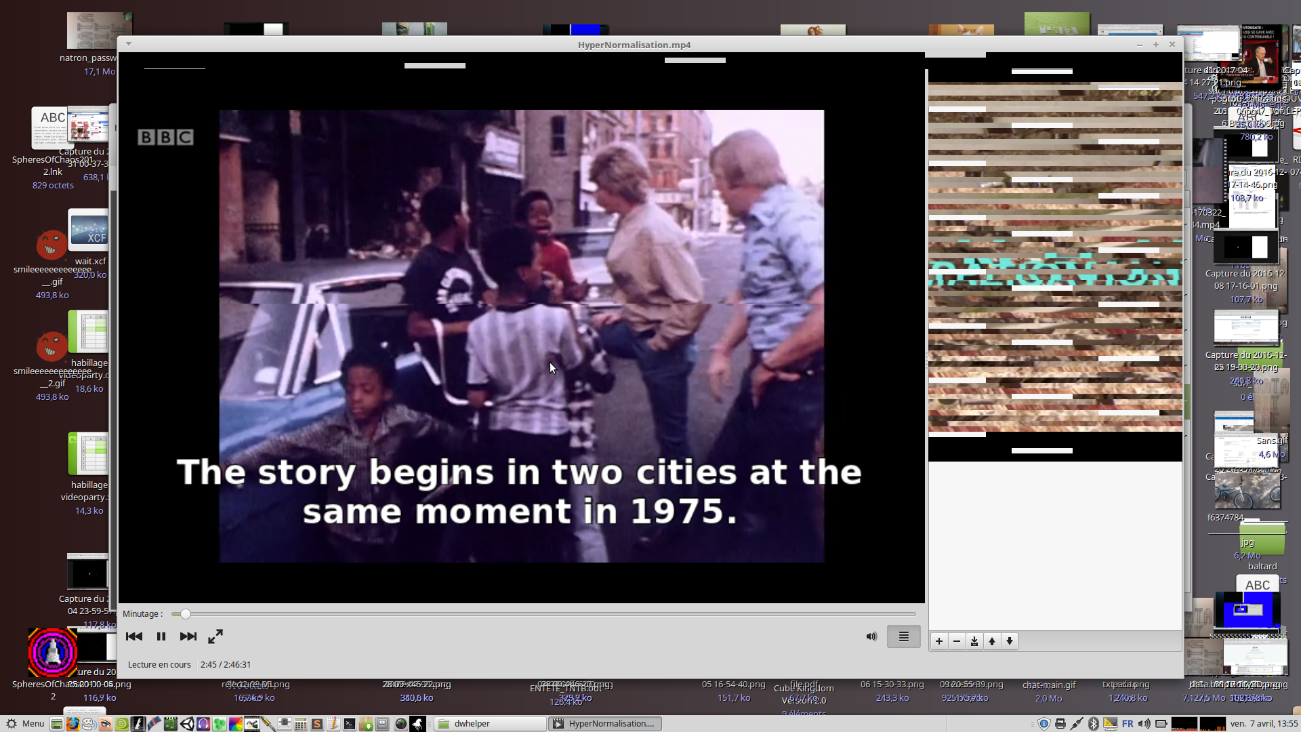The height and width of the screenshot is (732, 1301).
Task: Open the Menu button on the panel
Action: pos(25,723)
